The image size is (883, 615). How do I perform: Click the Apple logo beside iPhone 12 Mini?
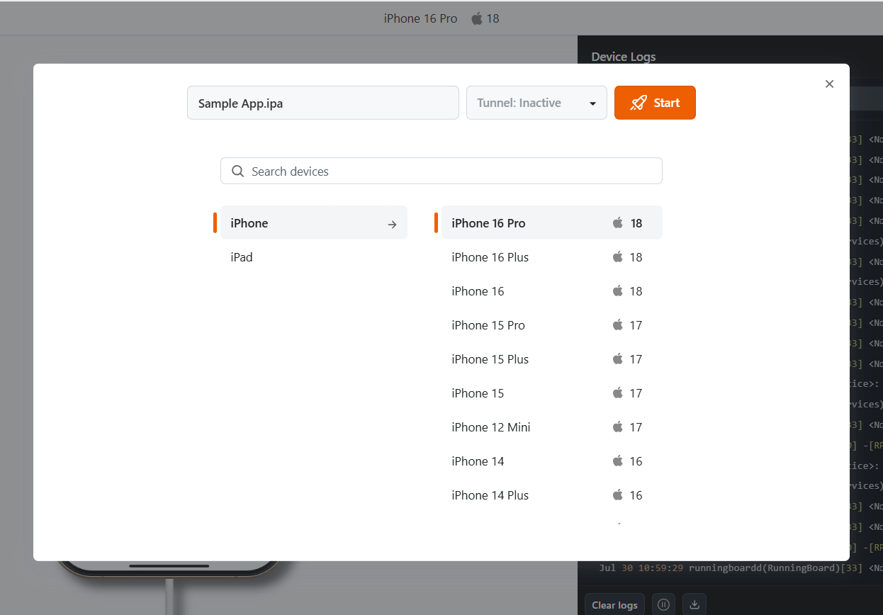tap(618, 427)
